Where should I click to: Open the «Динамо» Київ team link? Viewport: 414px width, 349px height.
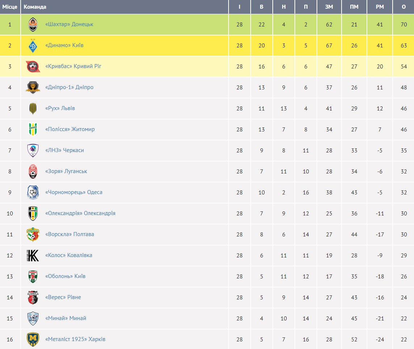click(64, 45)
